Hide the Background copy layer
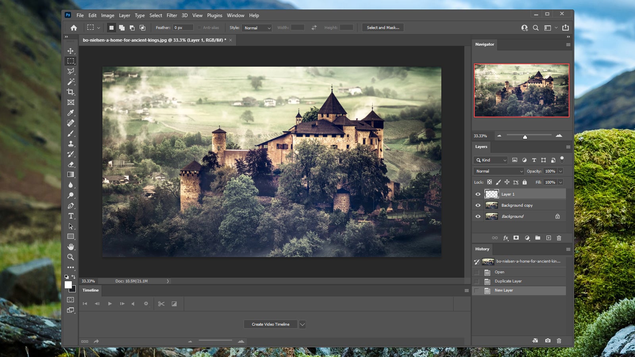This screenshot has height=357, width=635. pos(478,205)
